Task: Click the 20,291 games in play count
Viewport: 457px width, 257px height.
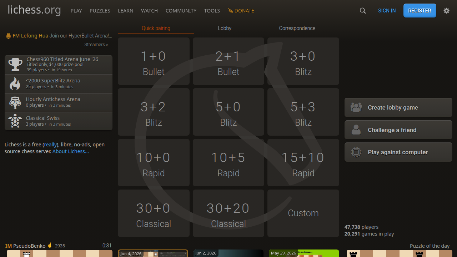Action: tap(369, 234)
